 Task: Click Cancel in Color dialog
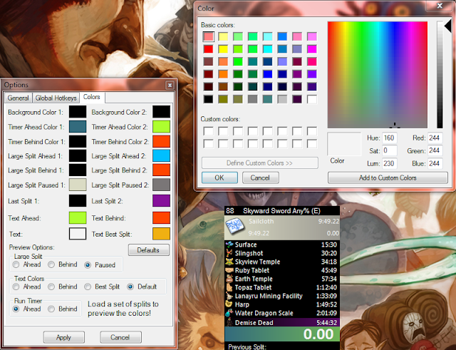260,177
